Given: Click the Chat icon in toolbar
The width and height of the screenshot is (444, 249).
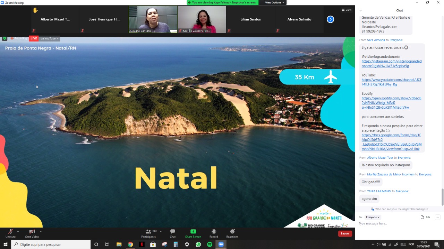Looking at the screenshot, I should pyautogui.click(x=172, y=232).
